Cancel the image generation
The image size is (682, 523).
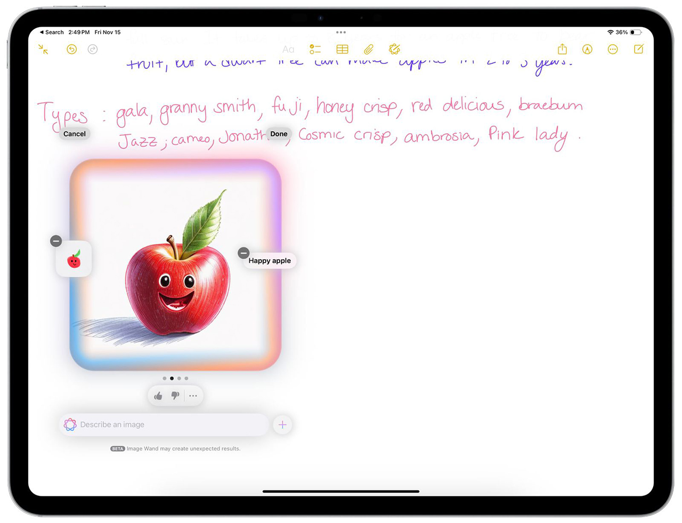coord(74,134)
